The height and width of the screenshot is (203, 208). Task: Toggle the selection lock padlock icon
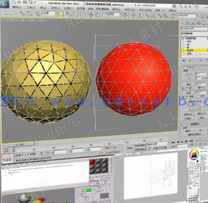pos(41,153)
